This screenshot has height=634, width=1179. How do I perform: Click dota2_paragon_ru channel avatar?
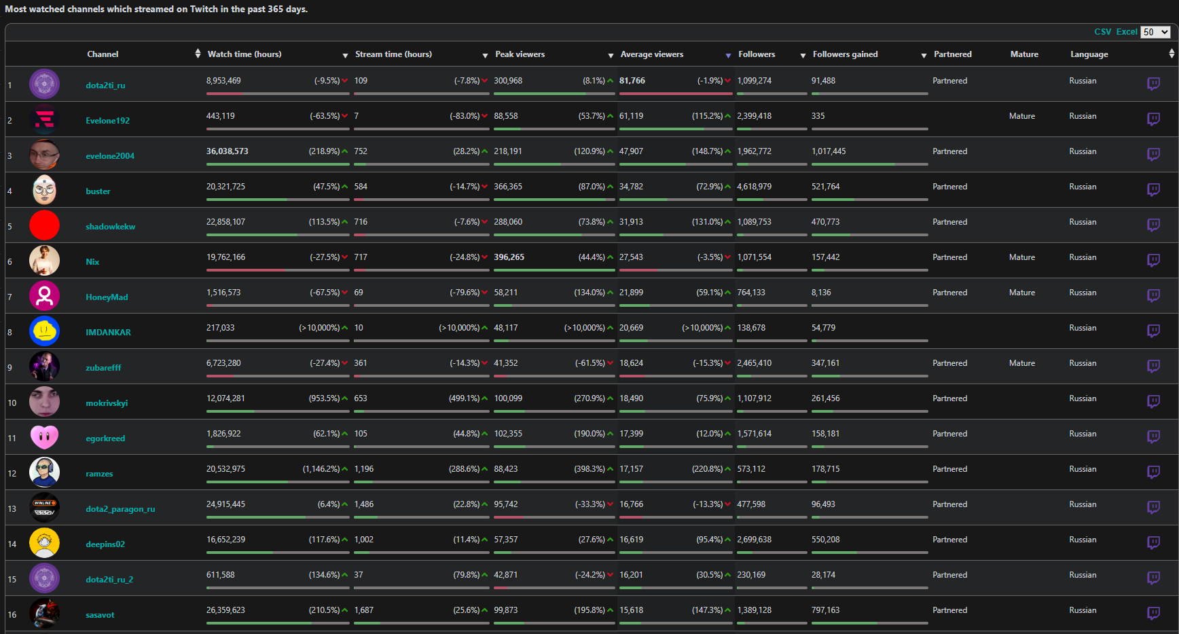[44, 508]
